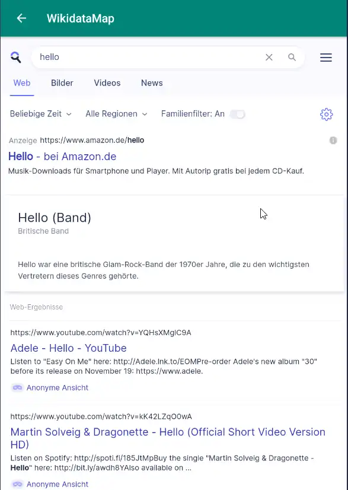Clear the search field with X icon

pos(269,57)
